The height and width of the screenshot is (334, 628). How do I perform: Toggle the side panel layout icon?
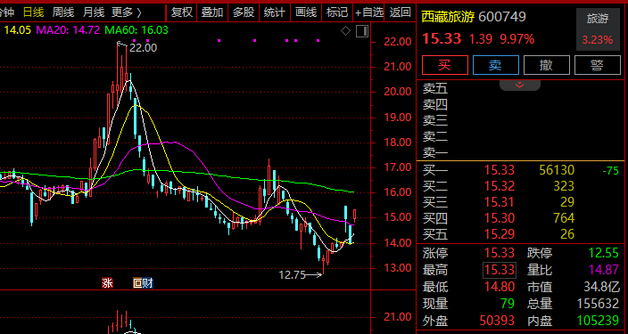tap(362, 31)
